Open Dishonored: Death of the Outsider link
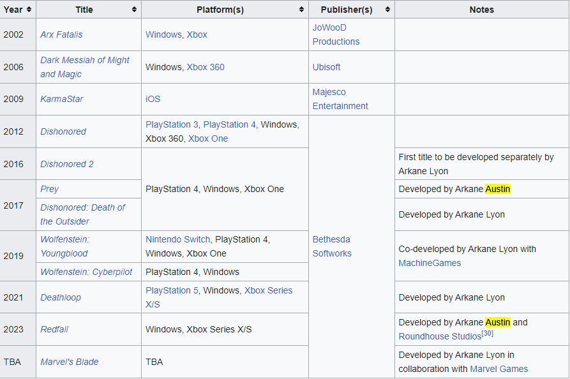The height and width of the screenshot is (379, 570). [x=83, y=214]
